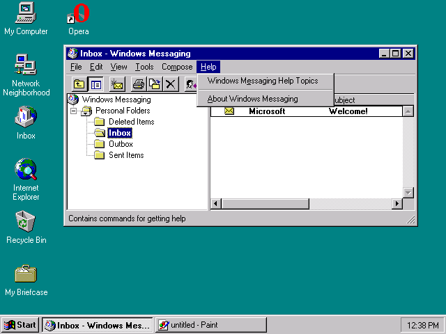Click the window title bar system icon
446x334 pixels.
tap(72, 54)
